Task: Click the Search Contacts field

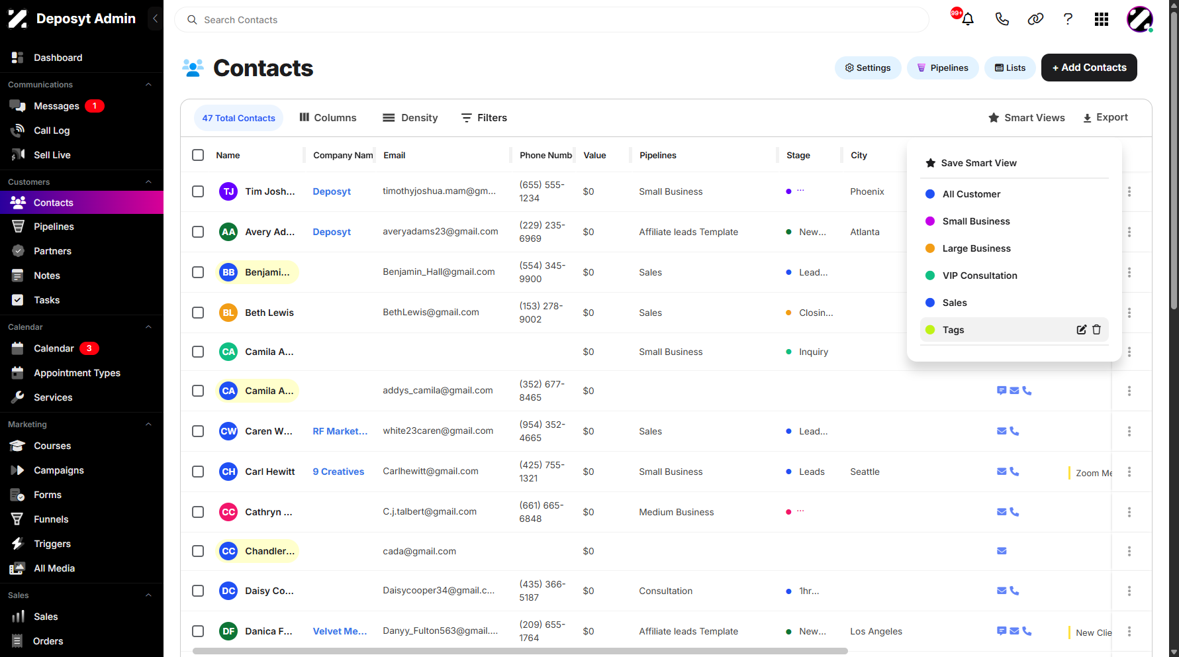Action: pos(551,20)
